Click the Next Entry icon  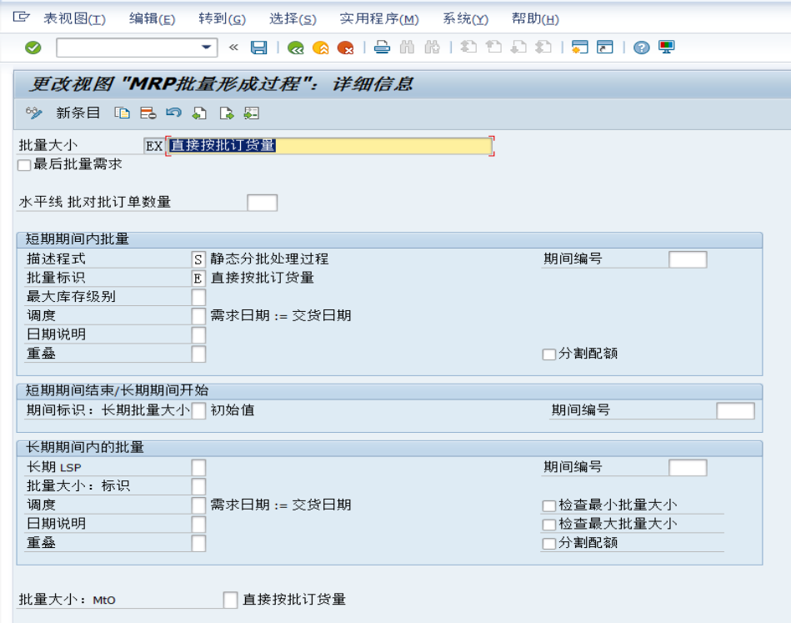[x=227, y=113]
